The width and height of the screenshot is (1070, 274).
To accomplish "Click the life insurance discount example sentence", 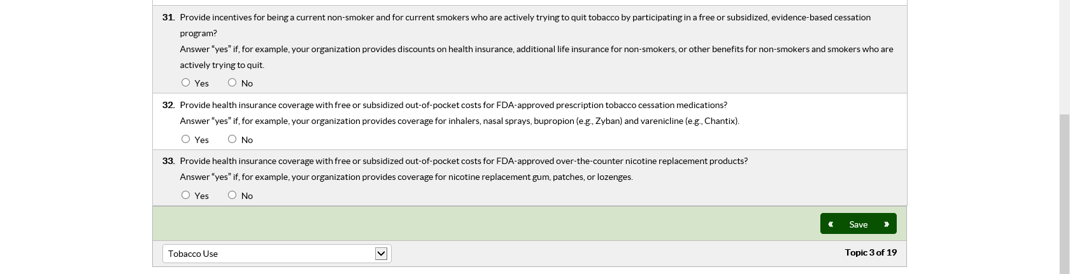I will [x=536, y=50].
